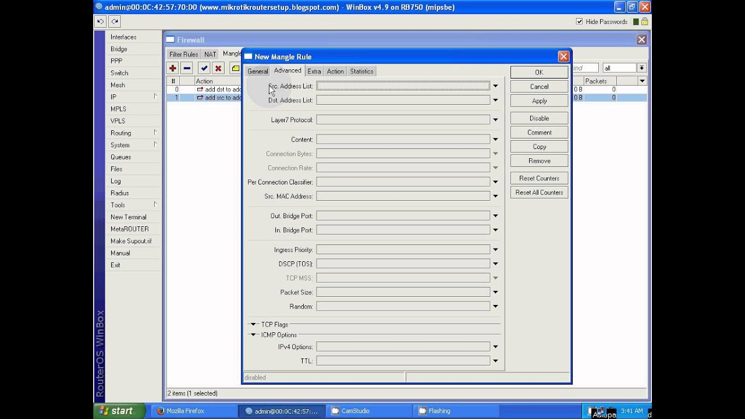The width and height of the screenshot is (745, 419).
Task: Click the Remove button
Action: 539,161
